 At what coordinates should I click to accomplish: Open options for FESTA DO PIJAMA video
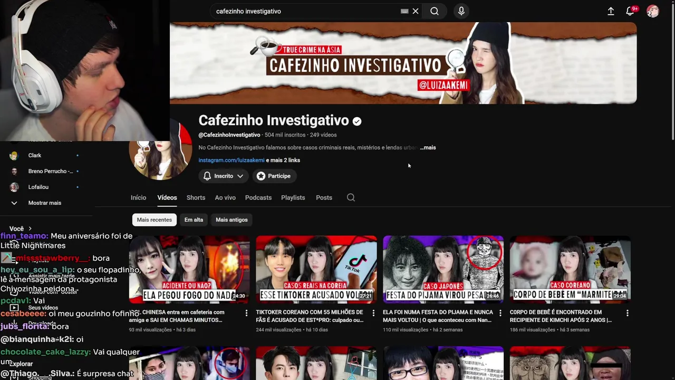click(500, 313)
